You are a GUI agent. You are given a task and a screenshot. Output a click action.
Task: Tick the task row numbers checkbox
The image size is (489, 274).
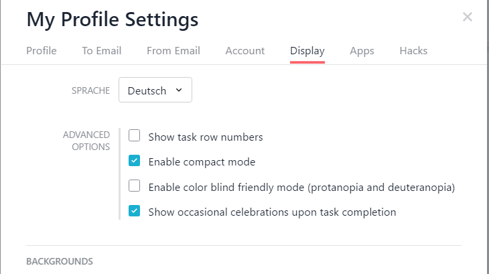tap(135, 136)
